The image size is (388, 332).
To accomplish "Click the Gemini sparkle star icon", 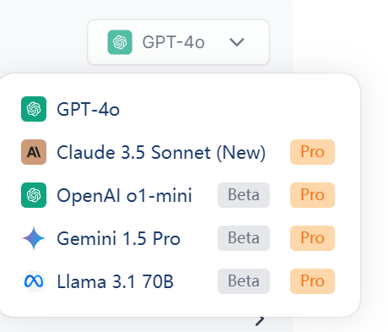I will point(34,238).
